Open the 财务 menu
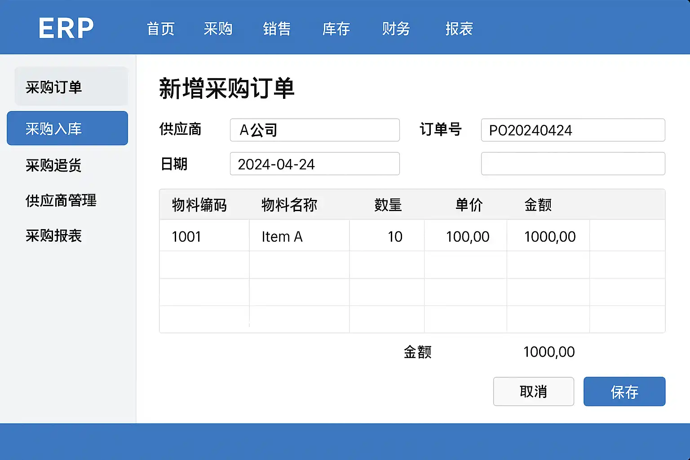Image resolution: width=690 pixels, height=460 pixels. 396,29
